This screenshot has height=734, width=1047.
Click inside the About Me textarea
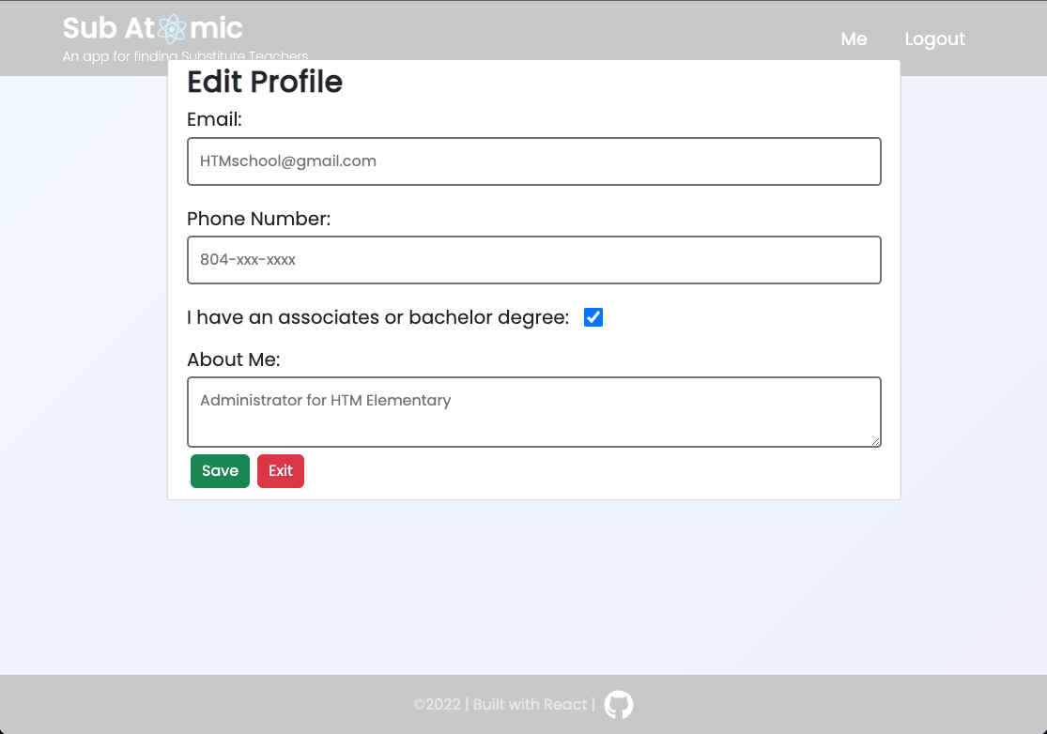tap(533, 411)
